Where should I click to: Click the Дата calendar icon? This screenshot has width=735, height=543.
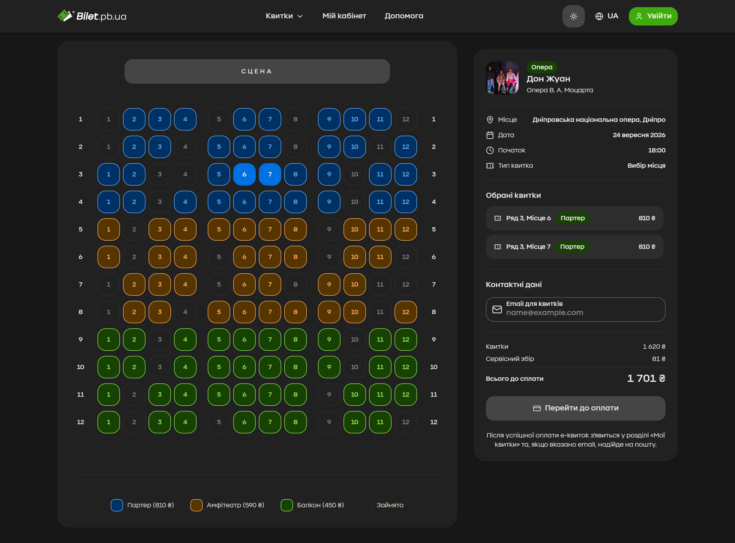click(490, 135)
